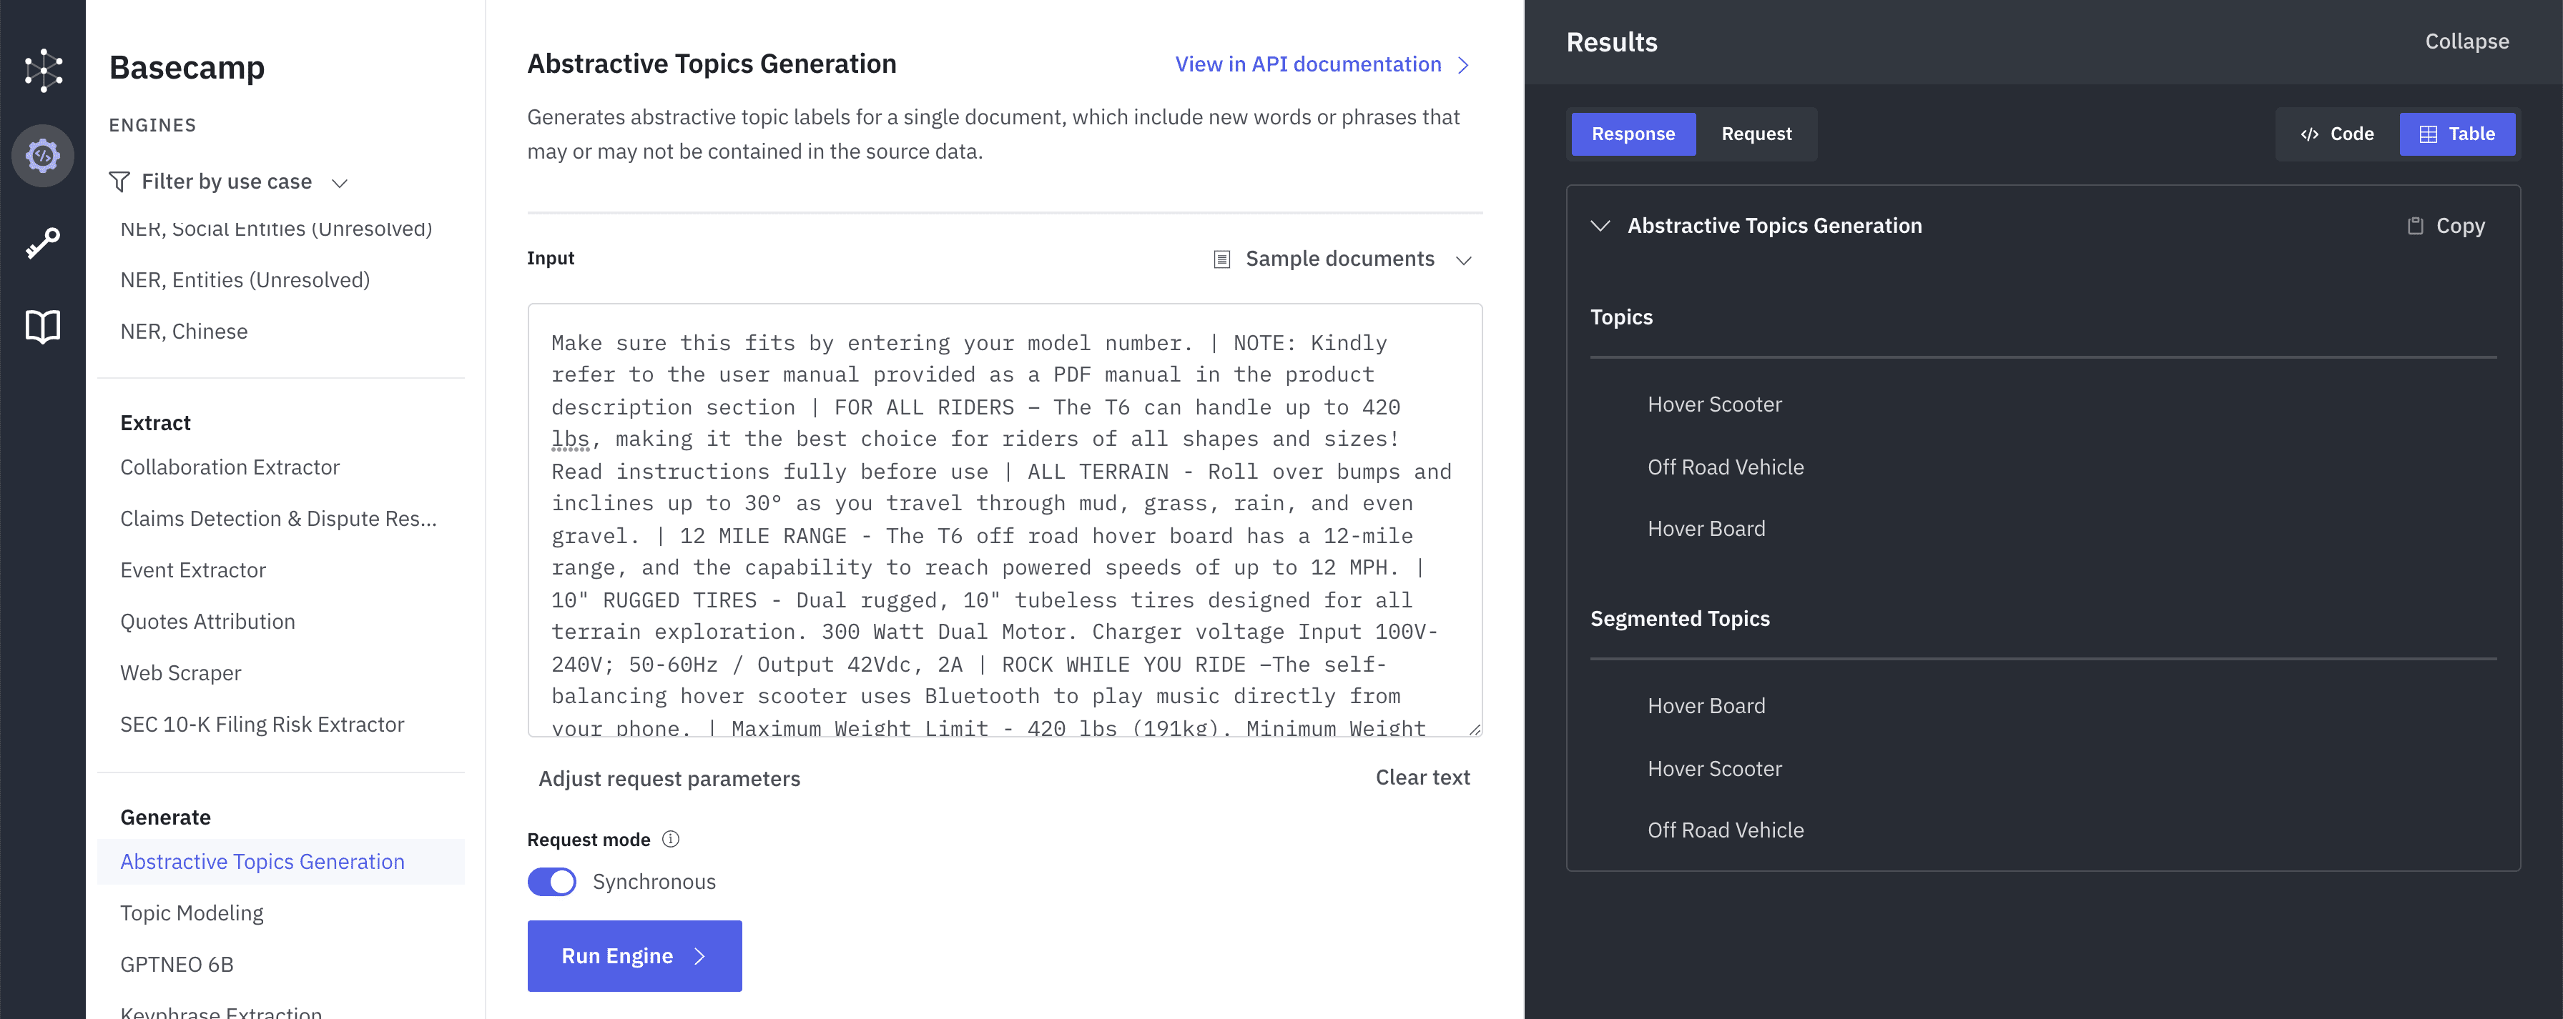Click the Request mode info icon

[x=671, y=839]
